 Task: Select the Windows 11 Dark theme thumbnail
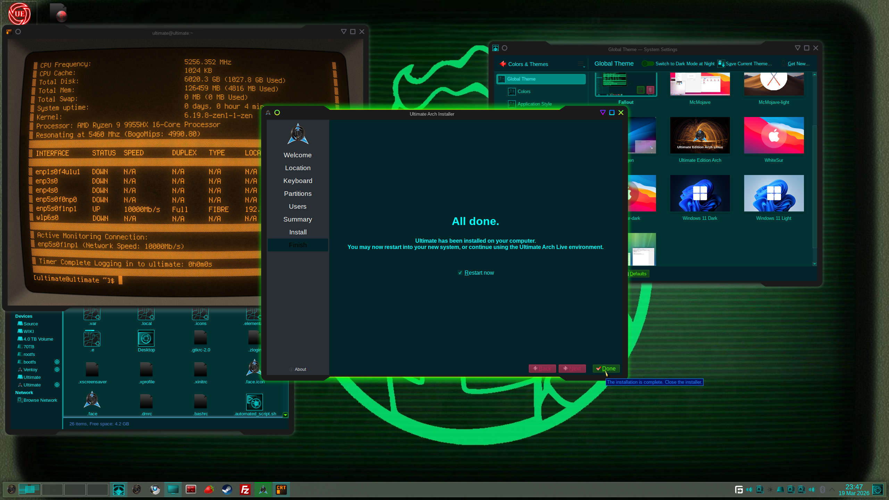(700, 193)
